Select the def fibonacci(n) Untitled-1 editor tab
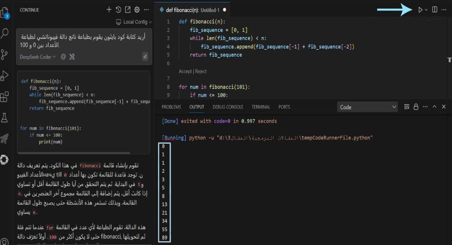 192,10
